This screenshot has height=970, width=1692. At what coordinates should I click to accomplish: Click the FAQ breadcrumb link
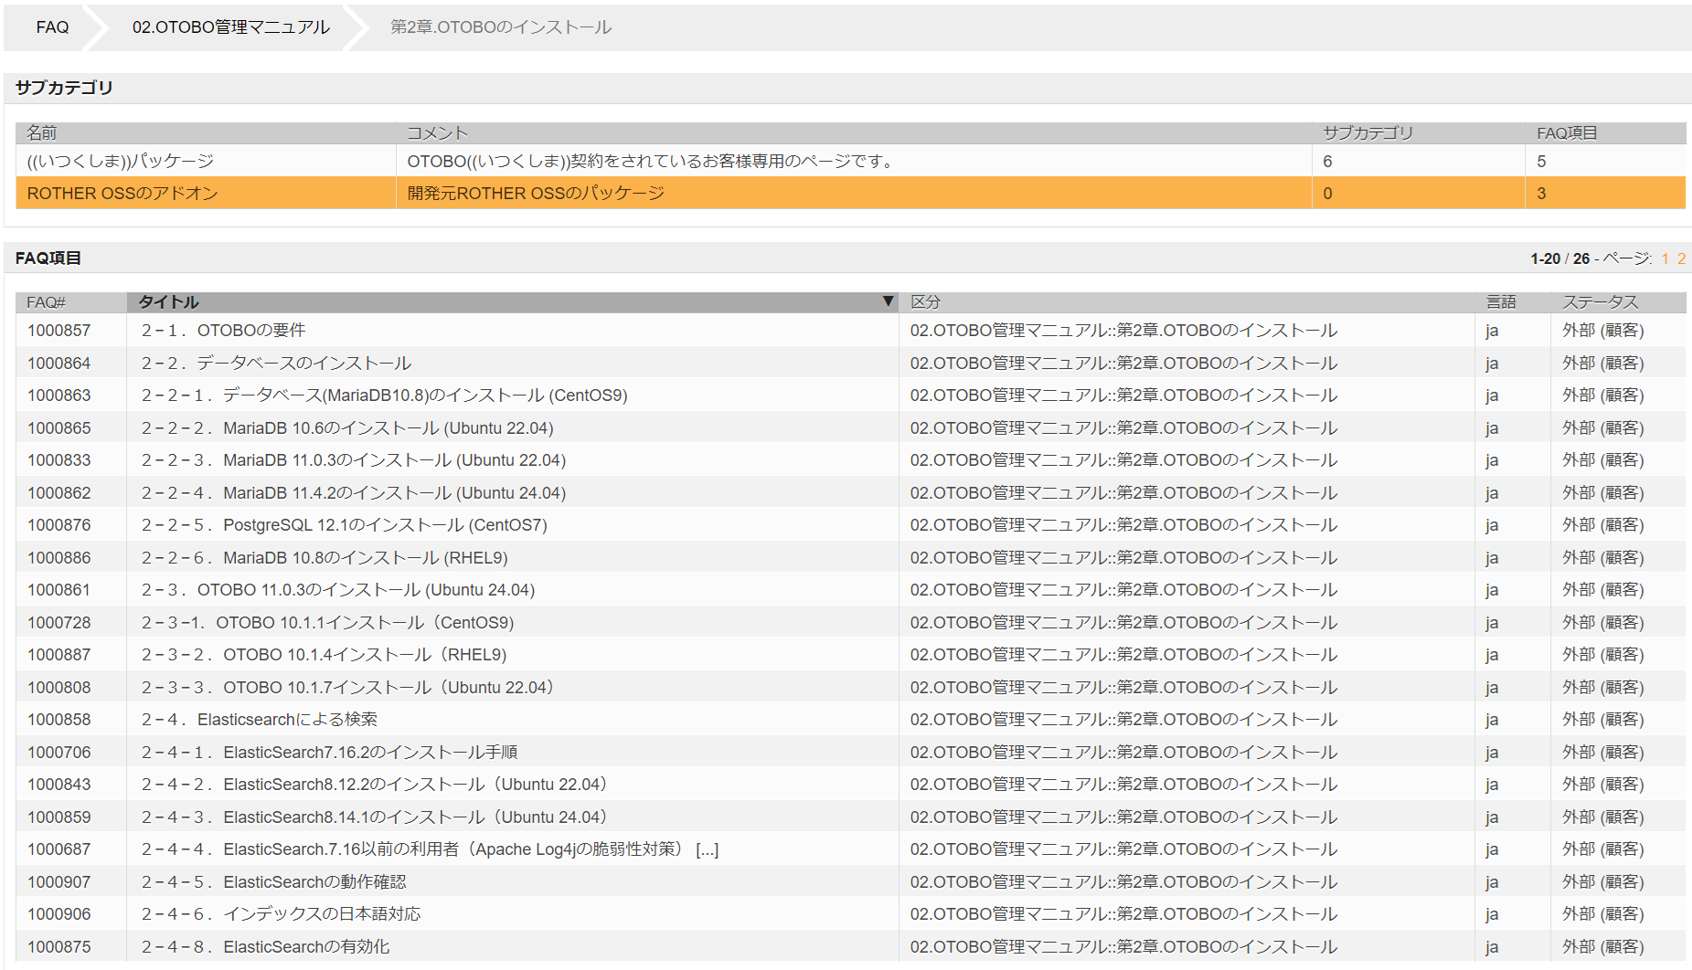coord(52,27)
